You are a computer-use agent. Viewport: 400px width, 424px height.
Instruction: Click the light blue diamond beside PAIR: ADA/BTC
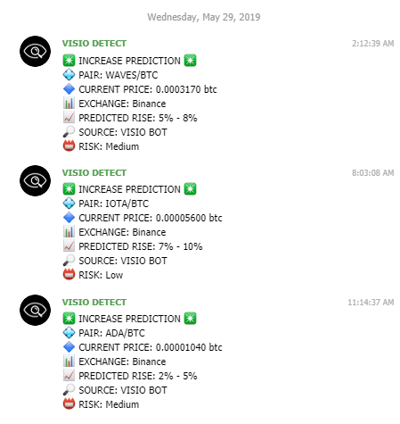tap(69, 333)
